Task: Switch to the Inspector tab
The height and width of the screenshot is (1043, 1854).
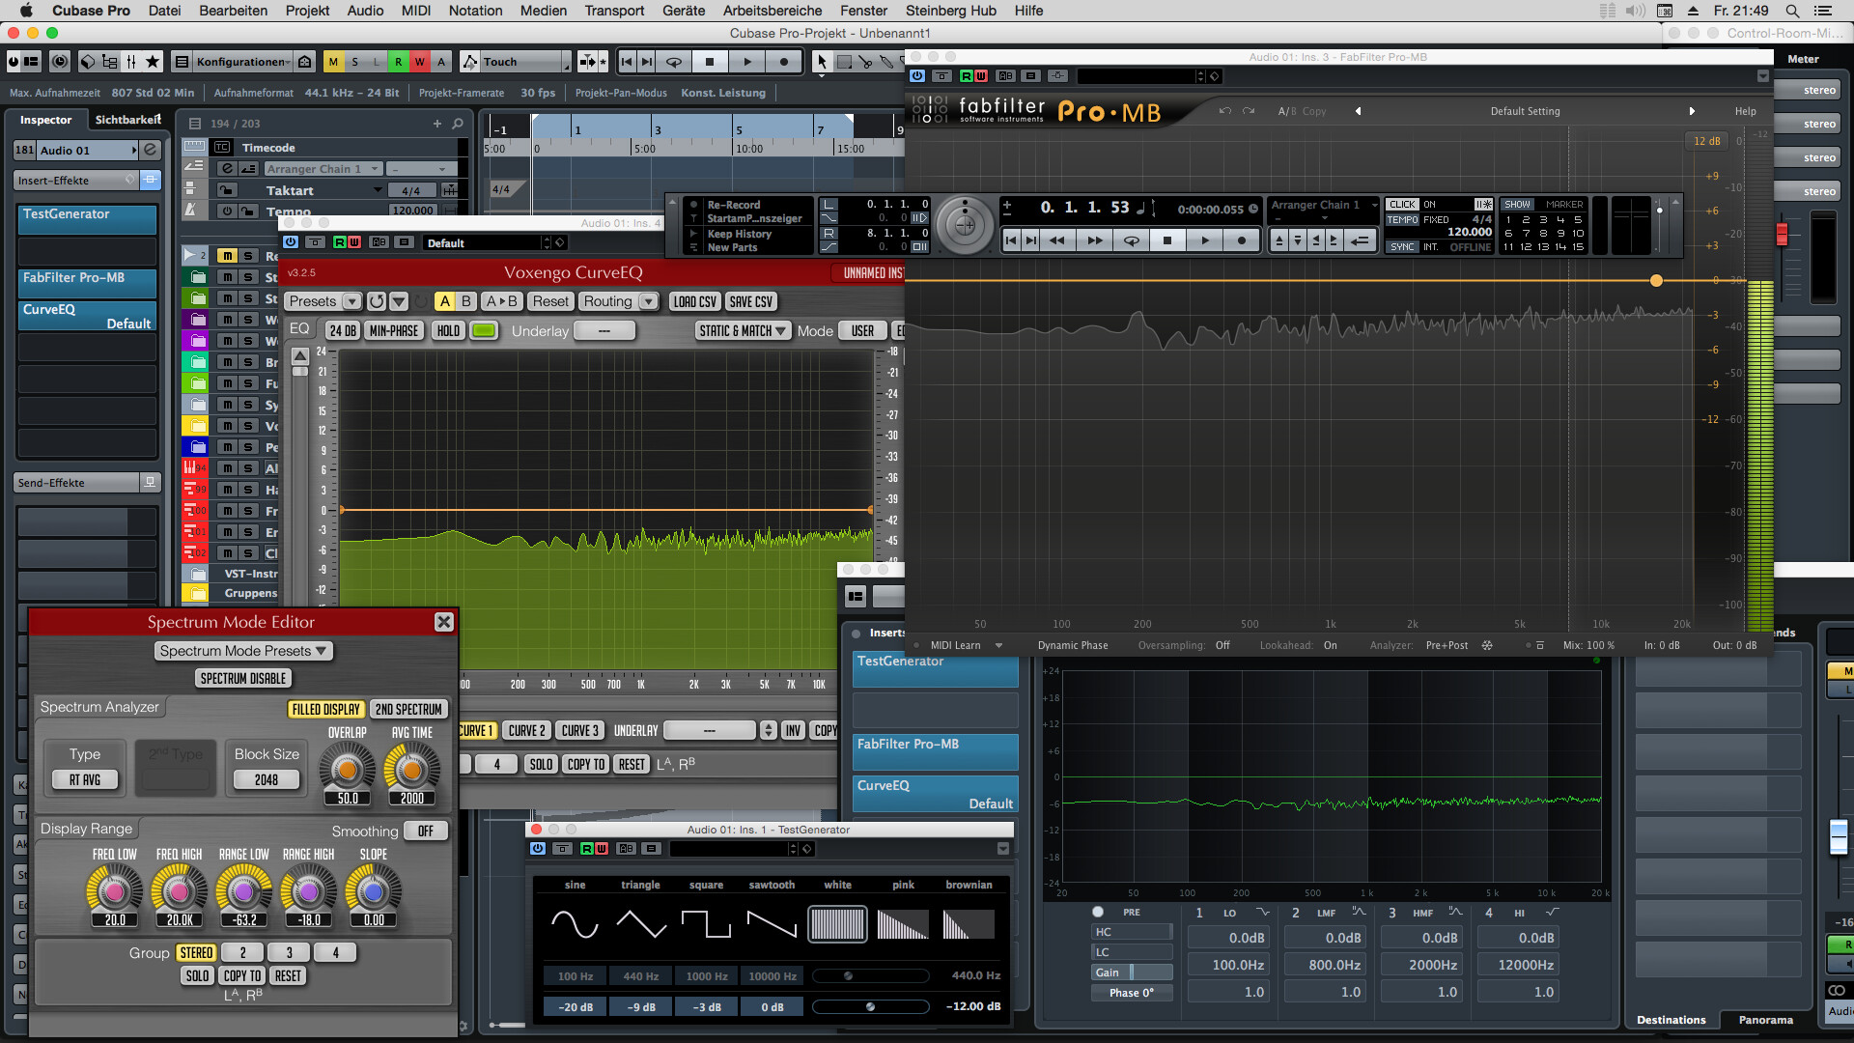Action: [45, 120]
